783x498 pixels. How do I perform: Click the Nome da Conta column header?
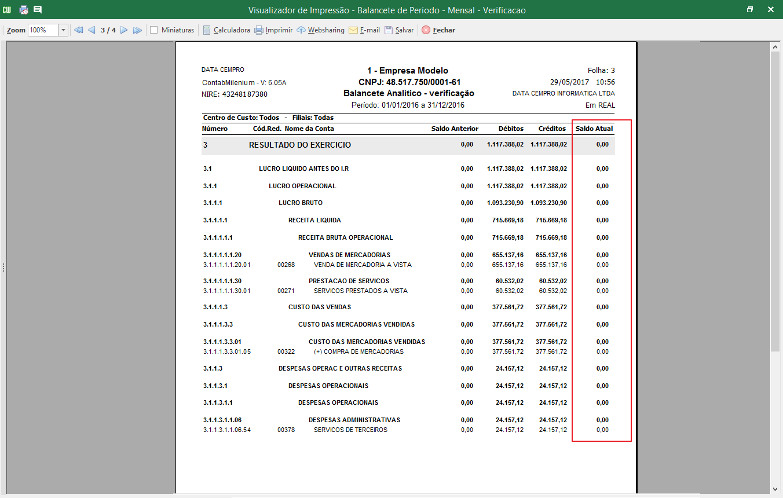[x=309, y=129]
